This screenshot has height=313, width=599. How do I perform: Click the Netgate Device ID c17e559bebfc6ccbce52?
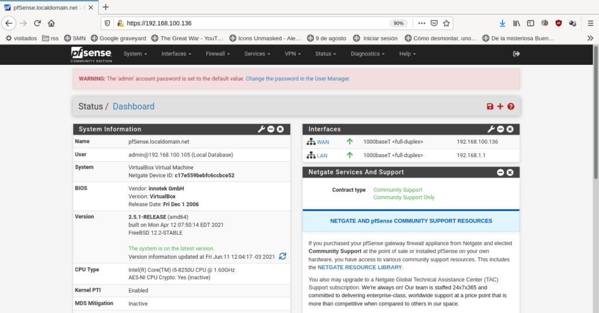pos(204,175)
